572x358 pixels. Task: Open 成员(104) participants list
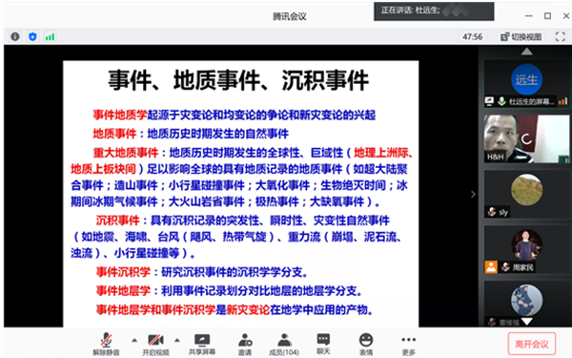coord(284,344)
